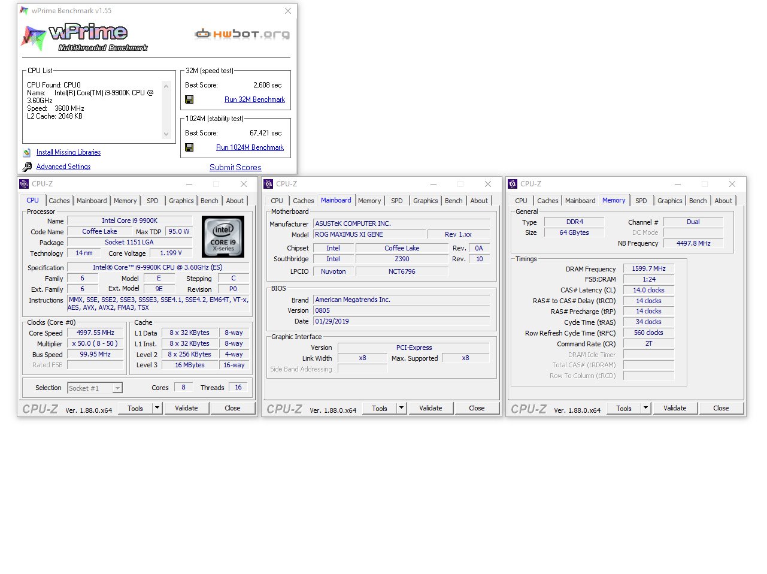The image size is (767, 574).
Task: Click the save icon beside 32M best score
Action: click(189, 99)
